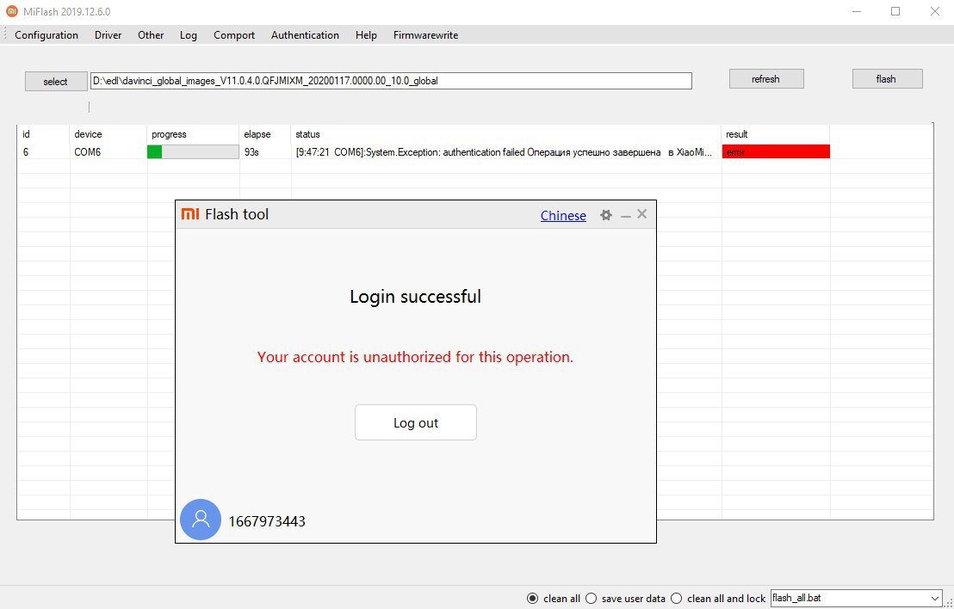The image size is (954, 609).
Task: Close the Mi Flash tool dialog
Action: 641,214
